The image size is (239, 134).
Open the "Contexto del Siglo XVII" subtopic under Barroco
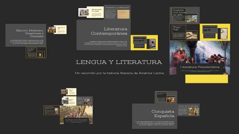(x=31, y=50)
